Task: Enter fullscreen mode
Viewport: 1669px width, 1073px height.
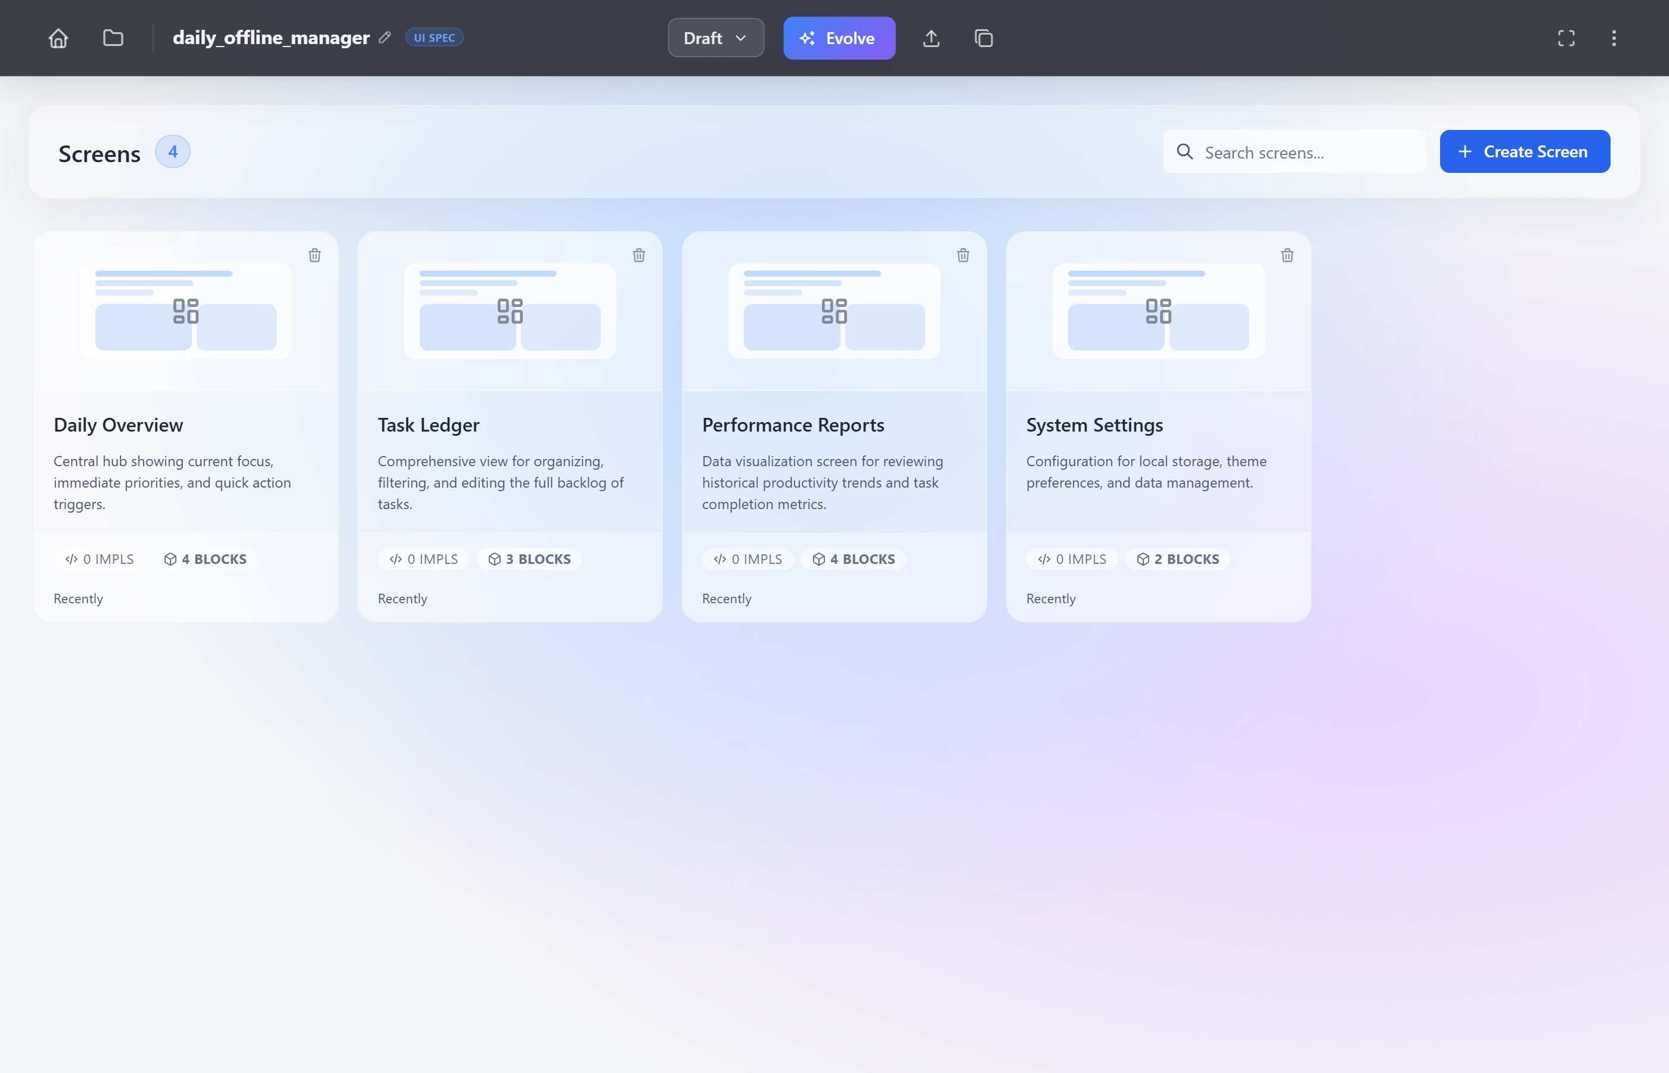Action: [1566, 38]
